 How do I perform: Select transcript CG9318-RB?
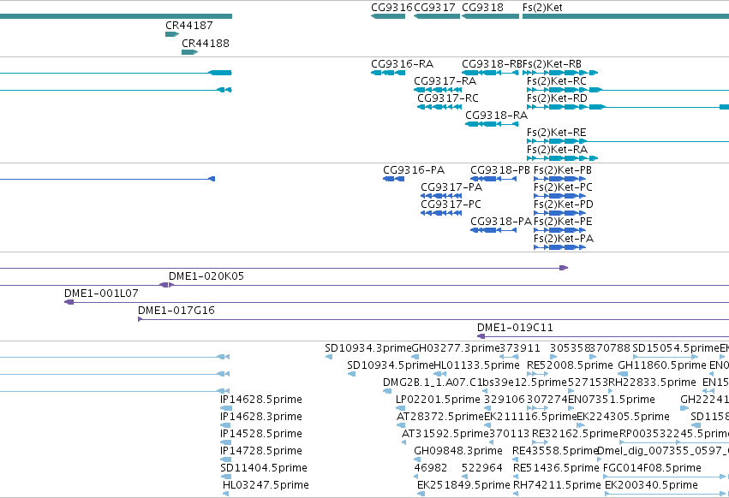(x=490, y=73)
